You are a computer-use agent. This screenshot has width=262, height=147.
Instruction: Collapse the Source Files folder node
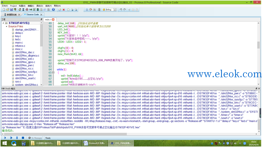pyautogui.click(x=6, y=26)
